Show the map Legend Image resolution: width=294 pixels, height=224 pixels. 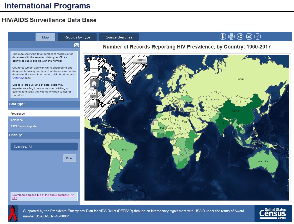(x=140, y=60)
